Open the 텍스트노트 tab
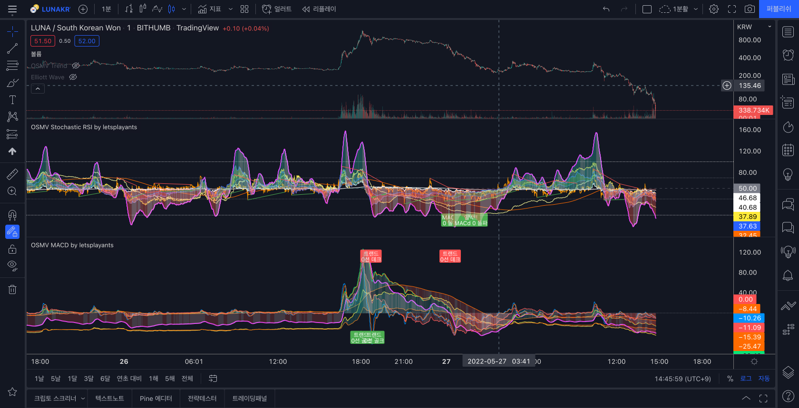This screenshot has height=408, width=799. tap(109, 399)
